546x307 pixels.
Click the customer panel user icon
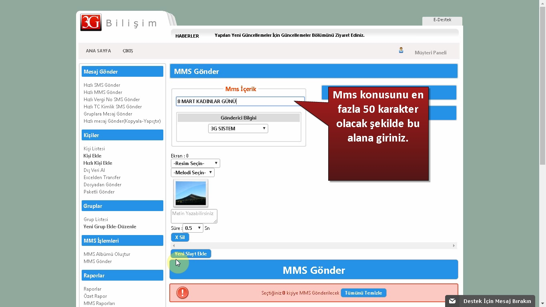(401, 50)
